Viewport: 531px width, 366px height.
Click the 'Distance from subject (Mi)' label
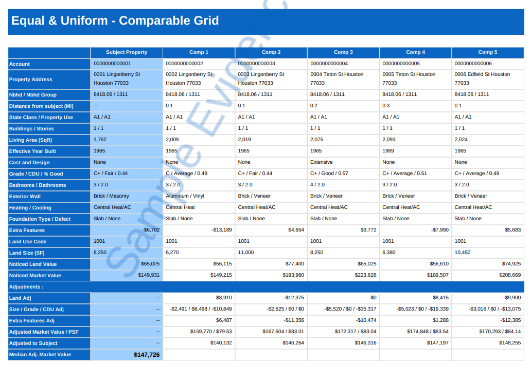click(41, 106)
